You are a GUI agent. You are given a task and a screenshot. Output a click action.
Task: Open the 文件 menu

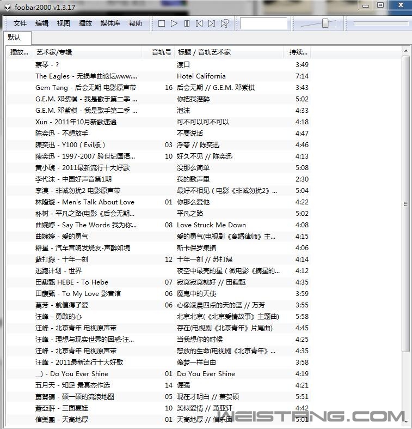20,23
